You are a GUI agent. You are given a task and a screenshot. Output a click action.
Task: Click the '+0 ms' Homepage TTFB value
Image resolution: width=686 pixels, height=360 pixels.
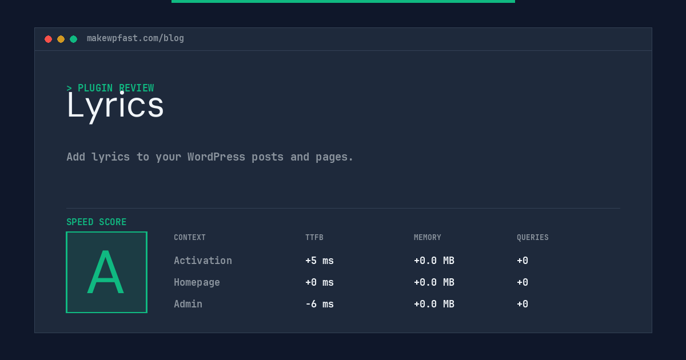pyautogui.click(x=320, y=282)
